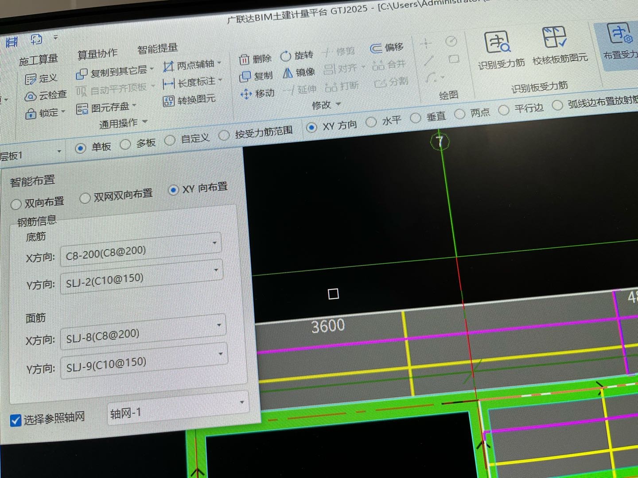The height and width of the screenshot is (478, 638).
Task: Open 面筋 X方向 SLJ-8 dropdown
Action: tap(143, 333)
